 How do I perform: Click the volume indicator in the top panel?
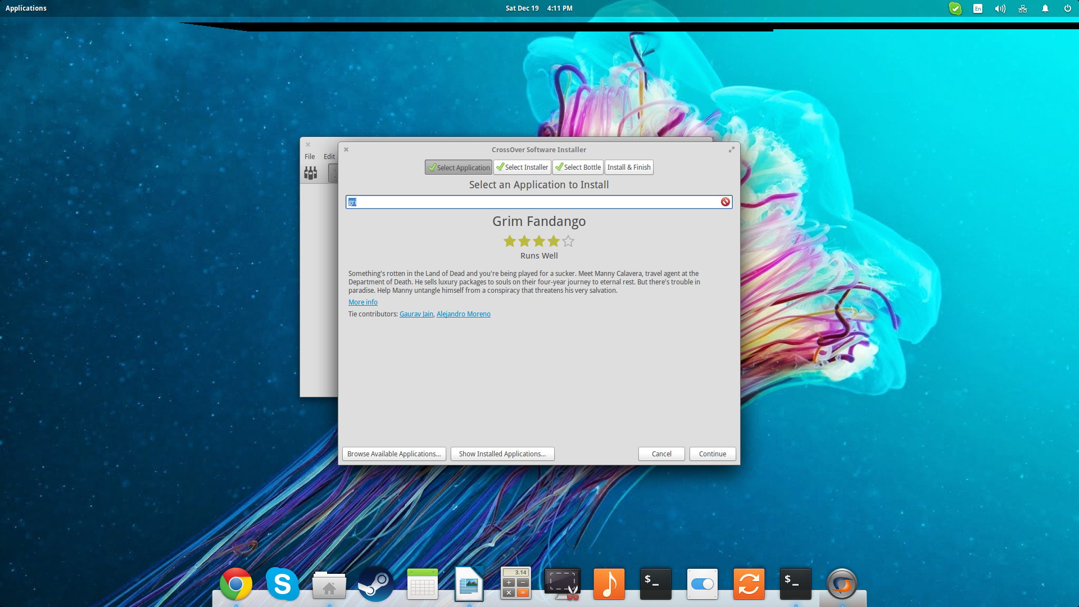(x=1000, y=8)
